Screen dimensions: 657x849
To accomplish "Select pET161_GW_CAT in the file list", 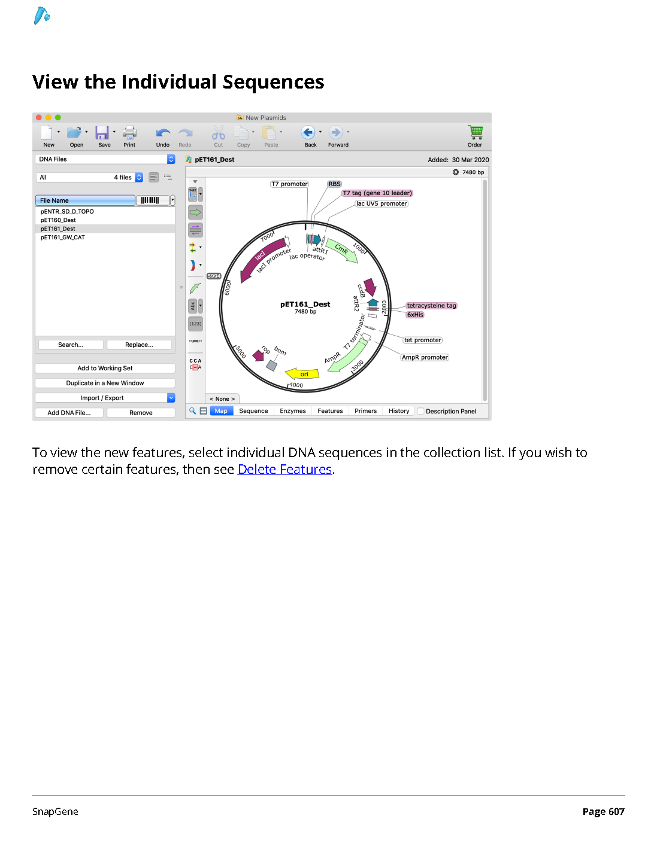I will (105, 238).
